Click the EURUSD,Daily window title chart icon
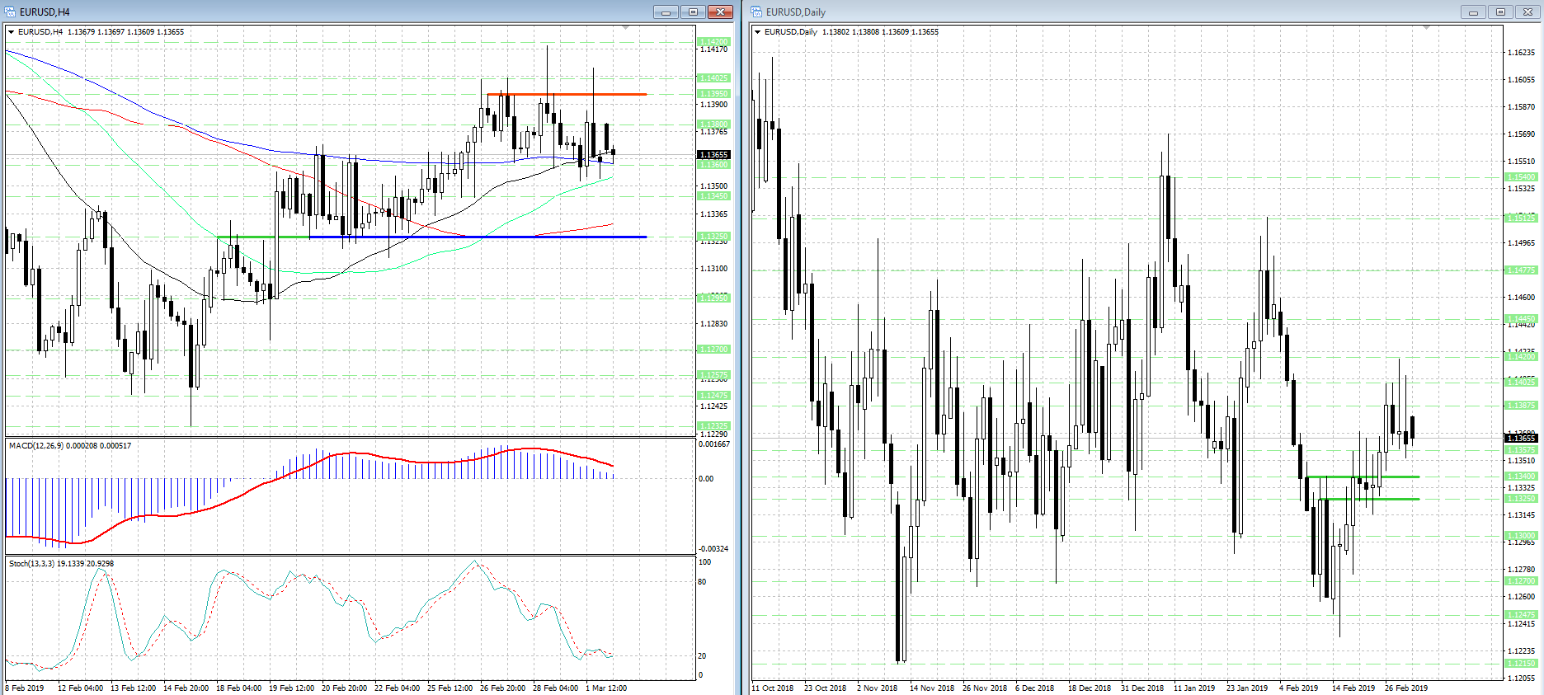This screenshot has height=695, width=1544. 756,12
